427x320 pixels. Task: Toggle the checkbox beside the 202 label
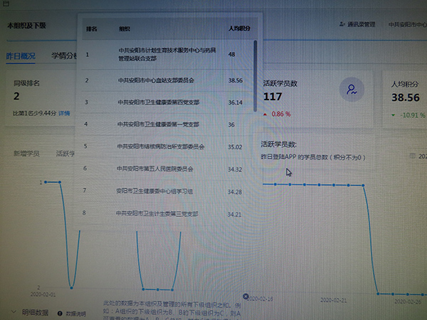412,156
